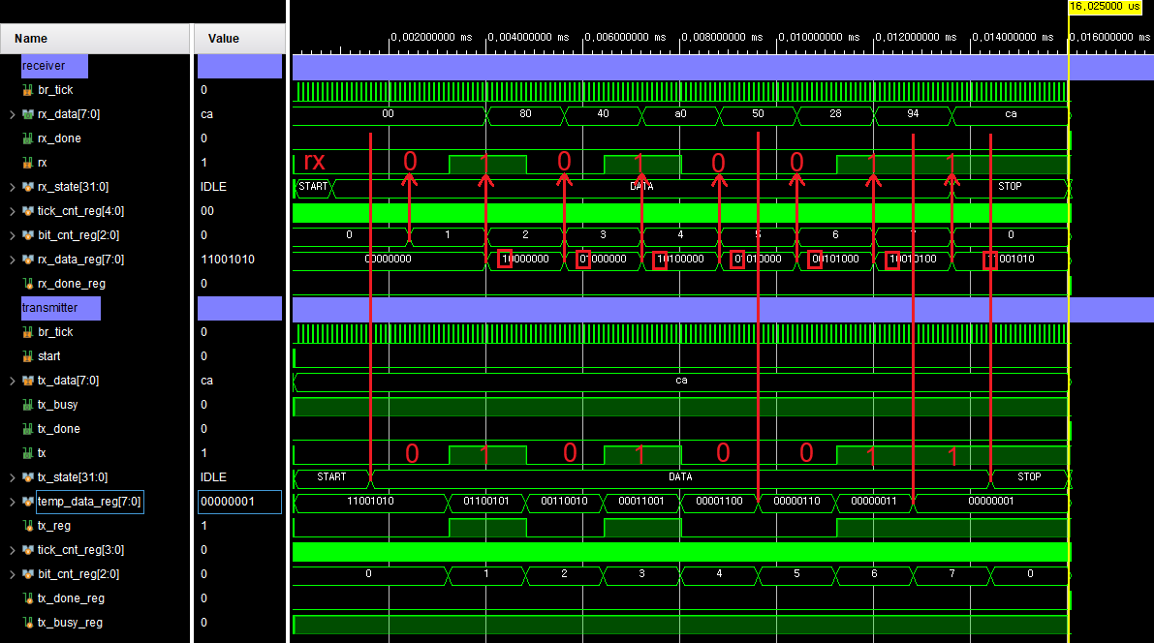Click the br_tick icon in the transmitter group

(x=28, y=332)
